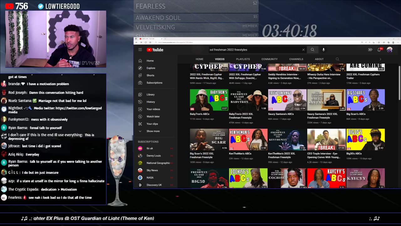Click the browser home button
The width and height of the screenshot is (401, 226).
point(150,42)
